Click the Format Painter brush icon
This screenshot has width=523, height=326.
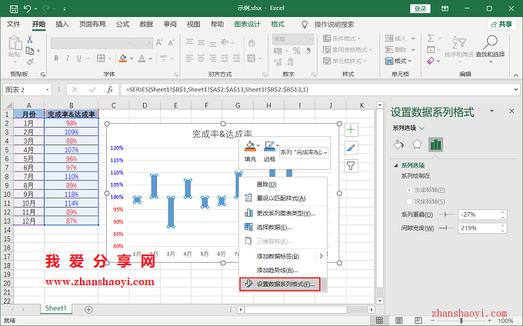30,62
